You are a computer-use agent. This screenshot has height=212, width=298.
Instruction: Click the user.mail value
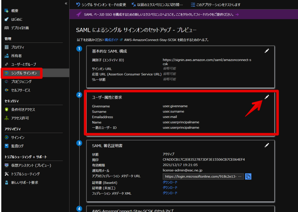(170, 117)
